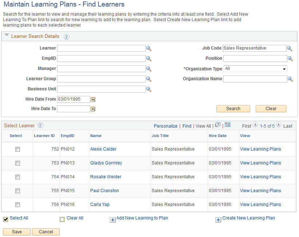Viewport: 299px width, 237px height.
Task: Click Personalize above the learner grid
Action: point(166,125)
